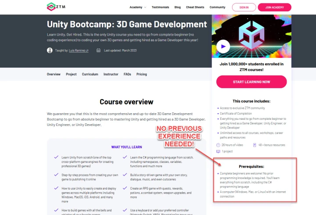
Task: Jump to the FAQs section tab
Action: [127, 74]
